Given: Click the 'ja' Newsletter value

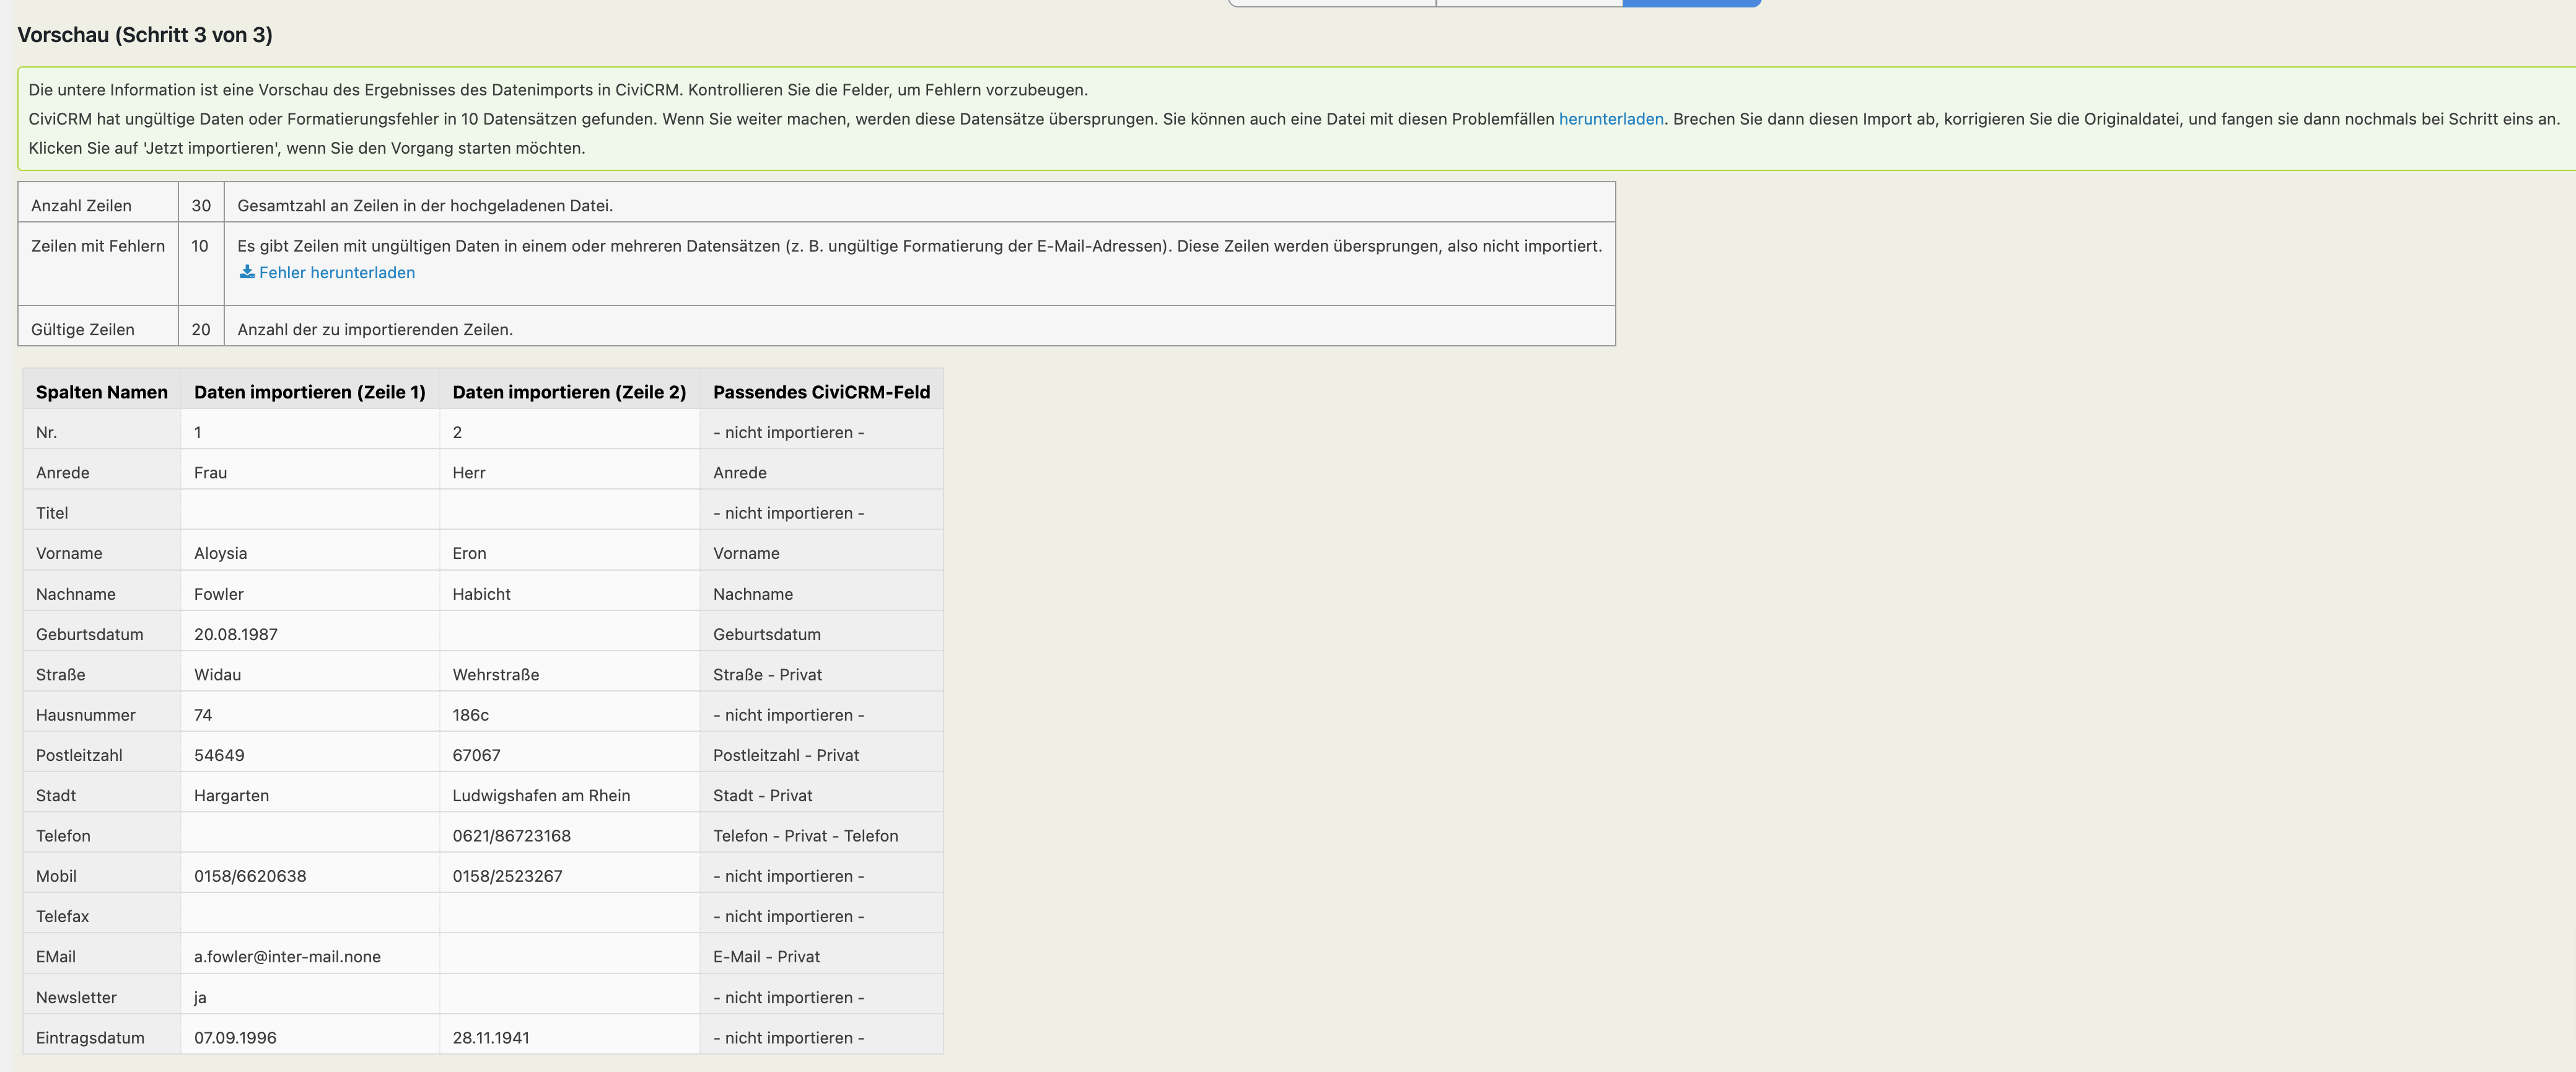Looking at the screenshot, I should coord(200,998).
